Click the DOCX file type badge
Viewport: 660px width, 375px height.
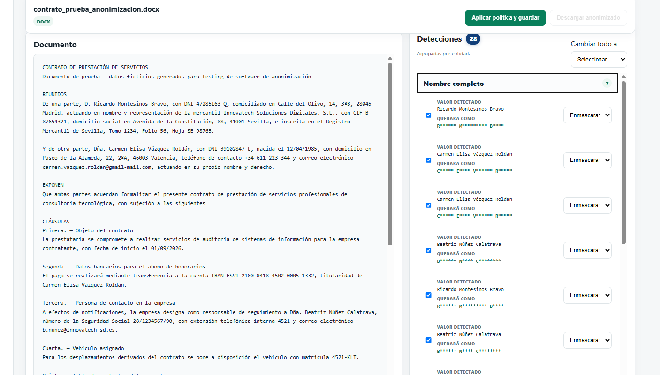point(44,22)
